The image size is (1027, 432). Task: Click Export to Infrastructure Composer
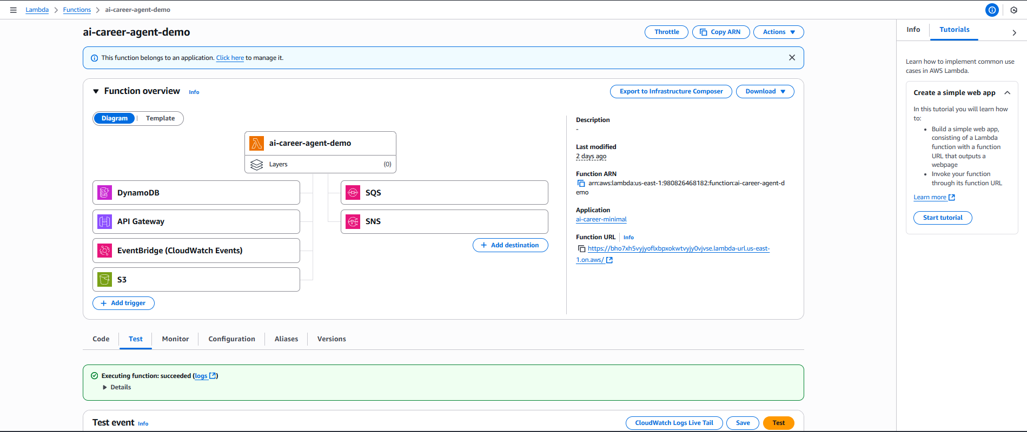pyautogui.click(x=671, y=92)
